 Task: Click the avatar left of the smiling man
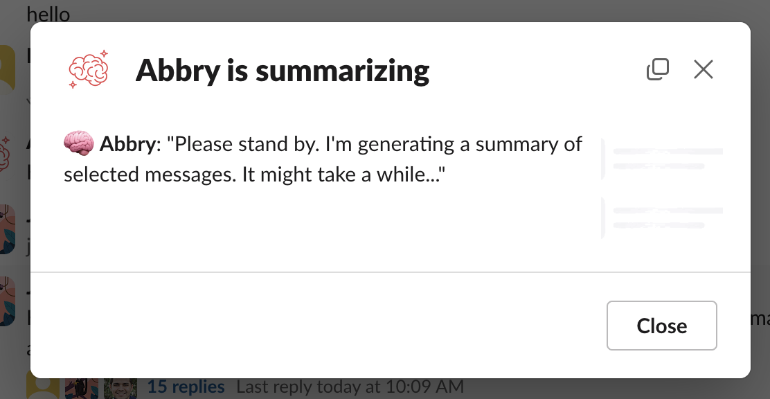82,388
